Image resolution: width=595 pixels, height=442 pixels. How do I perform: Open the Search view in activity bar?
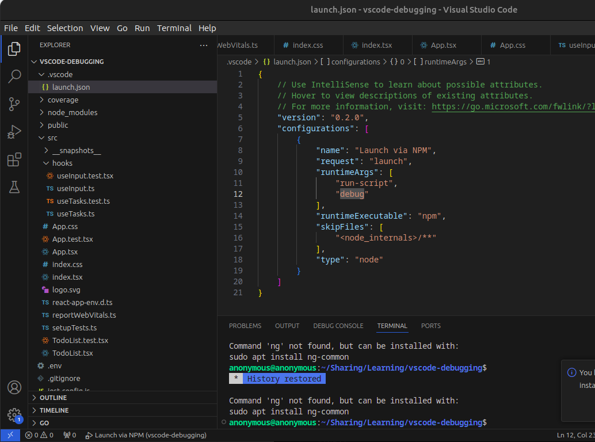pyautogui.click(x=14, y=77)
